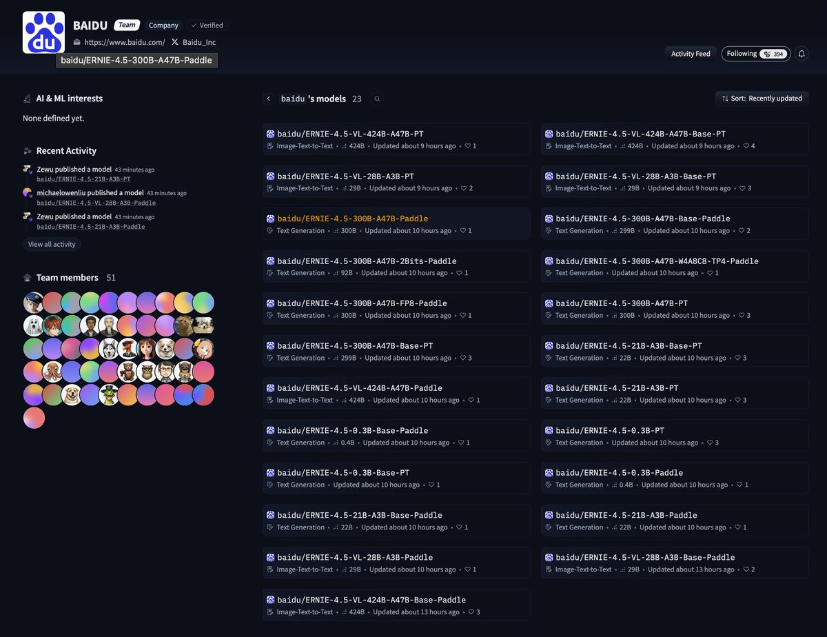Open baidu/ERNIE-4.5-21B-A3B-Paddle in Recent Activity
Image resolution: width=827 pixels, height=637 pixels.
(90, 227)
